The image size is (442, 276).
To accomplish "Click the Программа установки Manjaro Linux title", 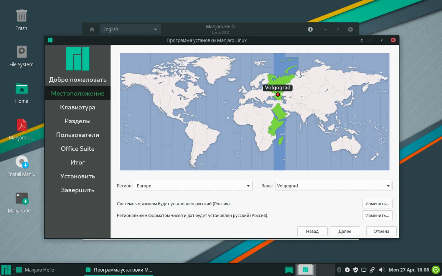I will 207,40.
